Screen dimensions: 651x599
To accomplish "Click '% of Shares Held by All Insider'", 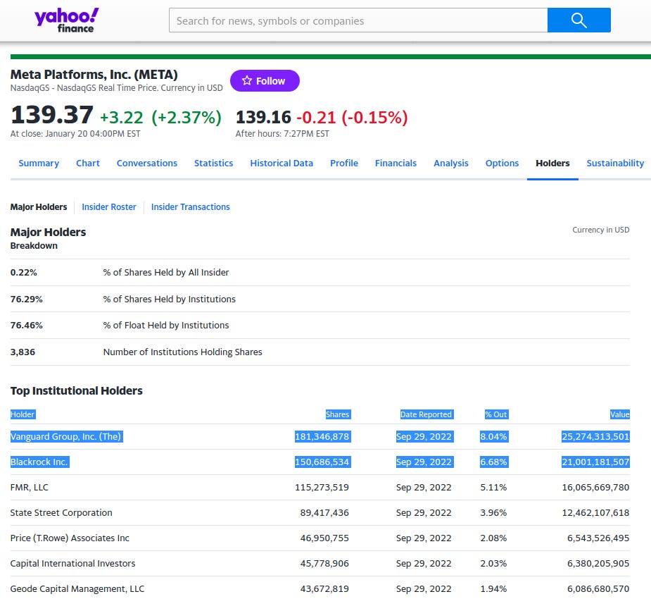I will point(166,272).
